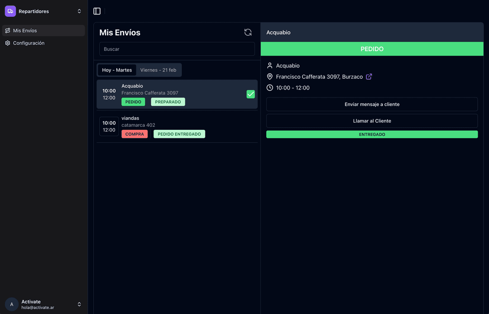The width and height of the screenshot is (489, 314).
Task: Select the Hoy - Martes tab
Action: [116, 70]
